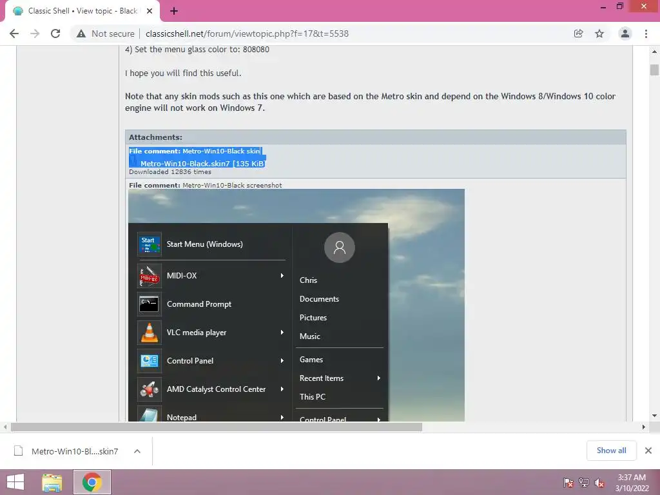Click the Chrome taskbar icon
This screenshot has height=495, width=660.
92,482
